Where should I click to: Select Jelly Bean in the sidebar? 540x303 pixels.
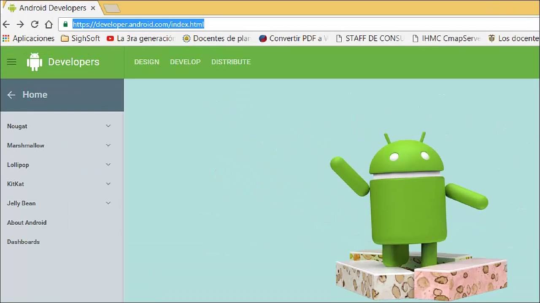[22, 203]
